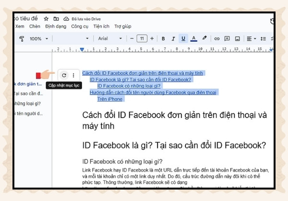Image resolution: width=288 pixels, height=201 pixels.
Task: Star the document with the star icon
Action: [x=46, y=19]
